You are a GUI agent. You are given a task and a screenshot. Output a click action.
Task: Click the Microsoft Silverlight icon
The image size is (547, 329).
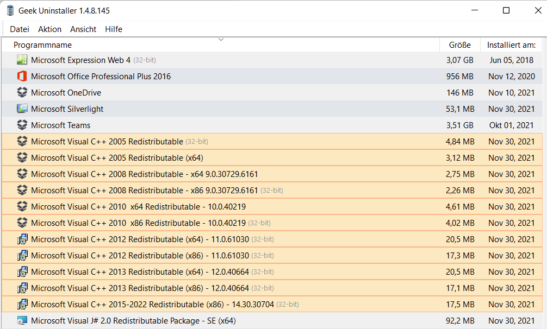22,109
